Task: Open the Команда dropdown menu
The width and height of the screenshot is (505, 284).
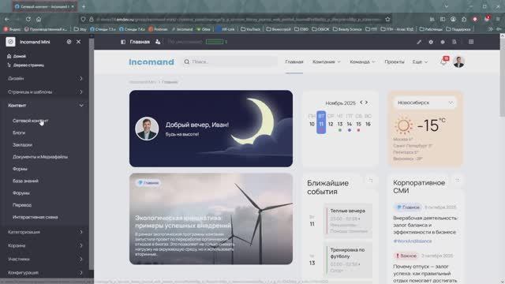Action: coord(362,62)
